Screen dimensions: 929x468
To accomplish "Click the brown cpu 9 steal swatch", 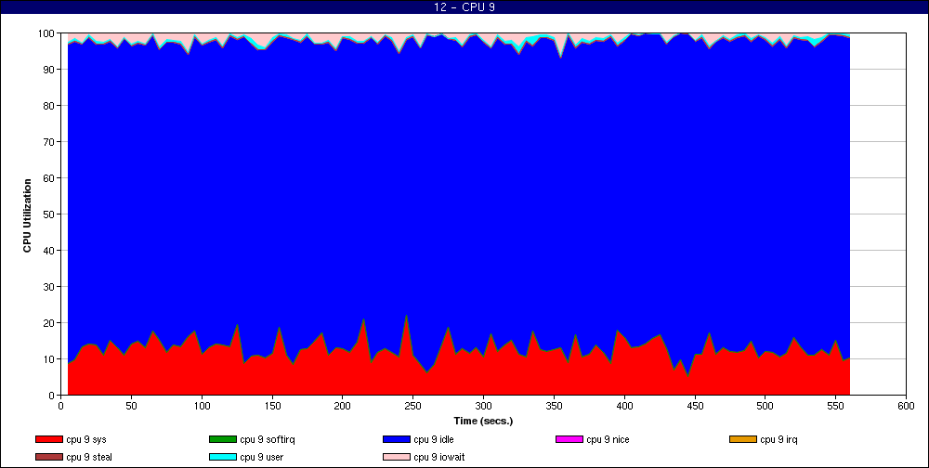I will 49,457.
